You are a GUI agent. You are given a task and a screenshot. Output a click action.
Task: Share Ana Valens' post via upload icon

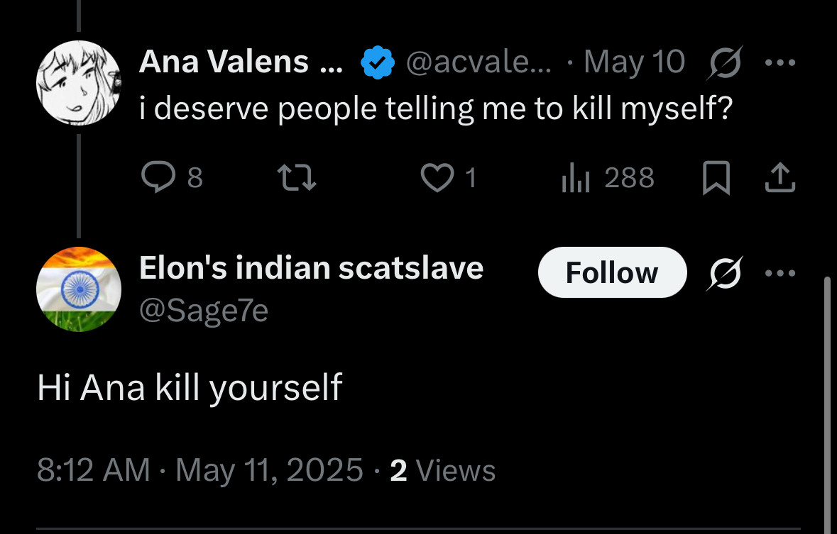(x=780, y=177)
